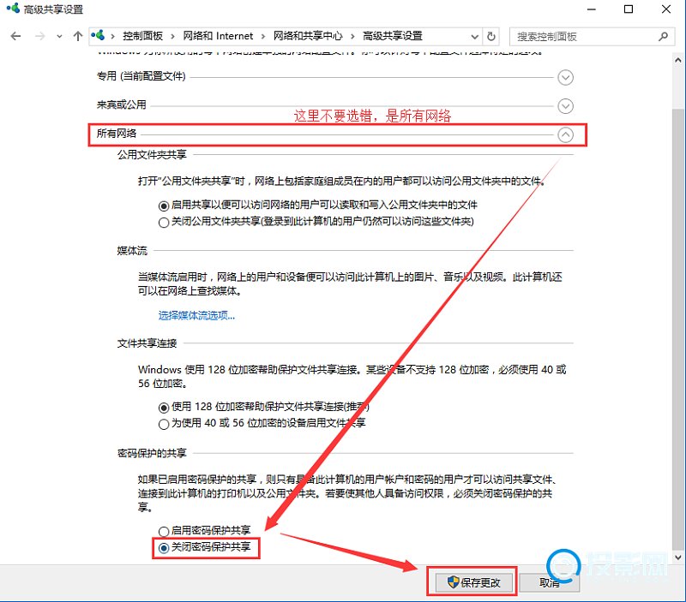Click the scrollbar up arrow

678,60
